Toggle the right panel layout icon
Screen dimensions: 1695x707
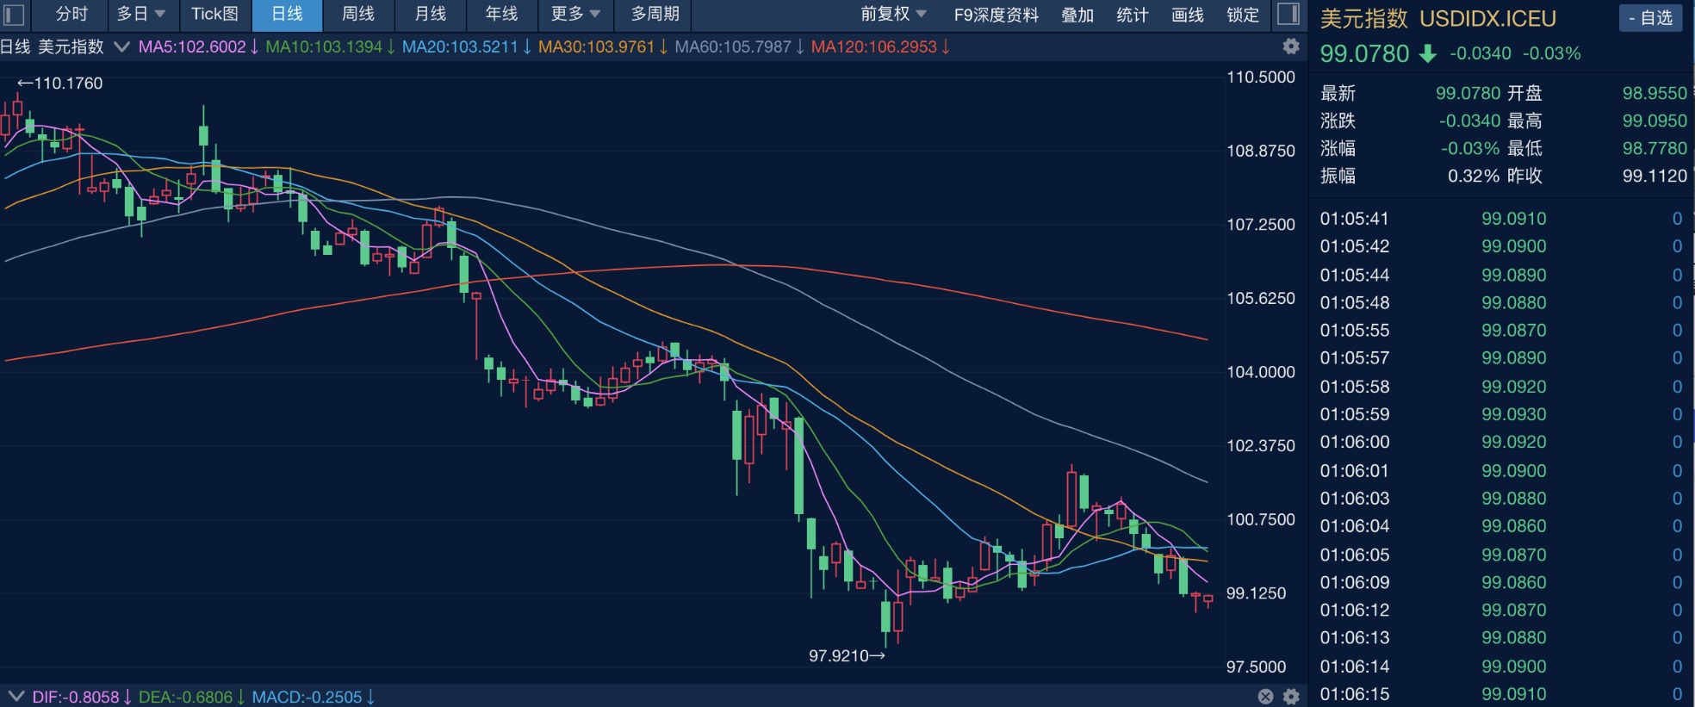[1288, 14]
